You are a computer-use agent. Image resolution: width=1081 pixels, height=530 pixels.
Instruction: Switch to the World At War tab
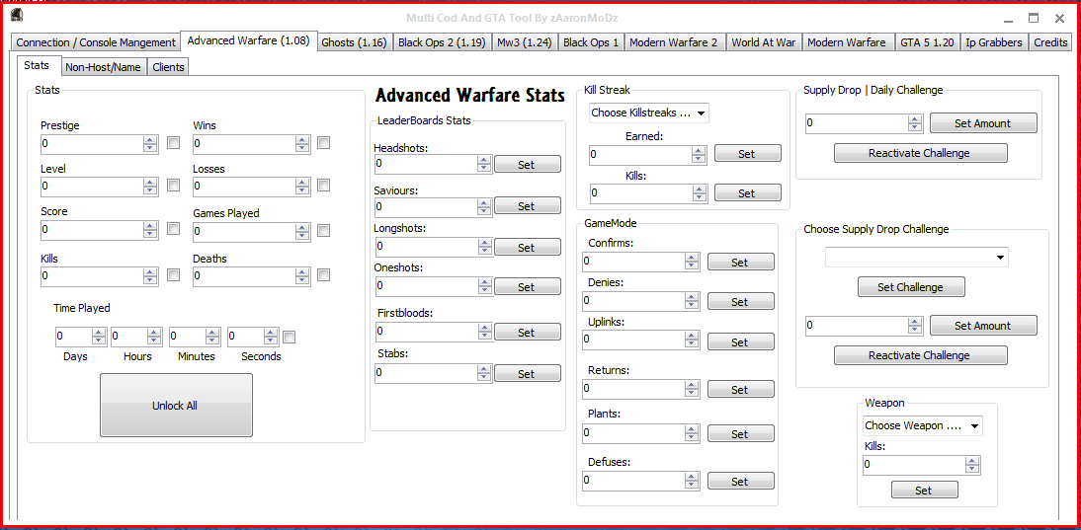pyautogui.click(x=763, y=42)
